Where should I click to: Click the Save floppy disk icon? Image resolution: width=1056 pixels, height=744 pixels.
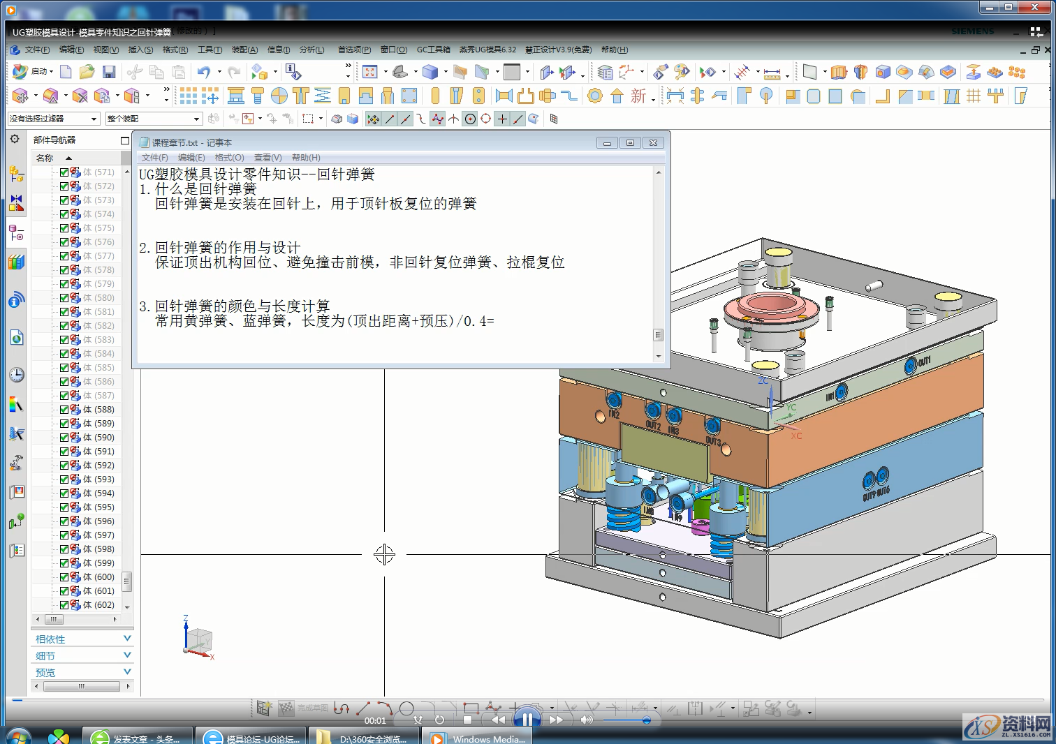(x=109, y=72)
